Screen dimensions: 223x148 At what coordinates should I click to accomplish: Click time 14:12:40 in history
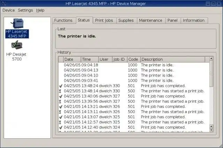click(90, 127)
